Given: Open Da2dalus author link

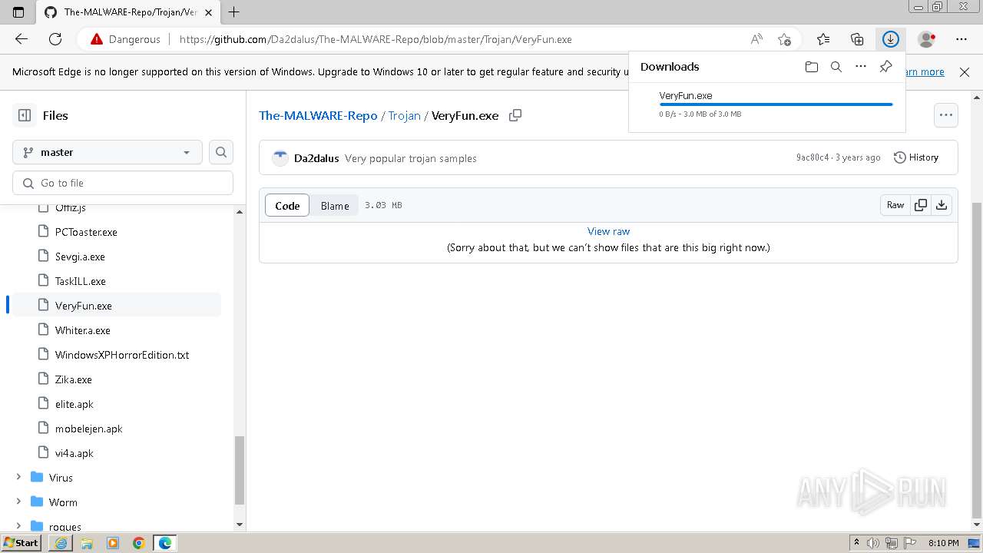Looking at the screenshot, I should click(316, 158).
